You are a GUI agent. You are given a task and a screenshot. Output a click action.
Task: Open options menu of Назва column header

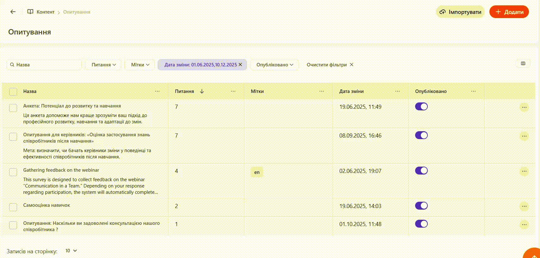tap(157, 91)
